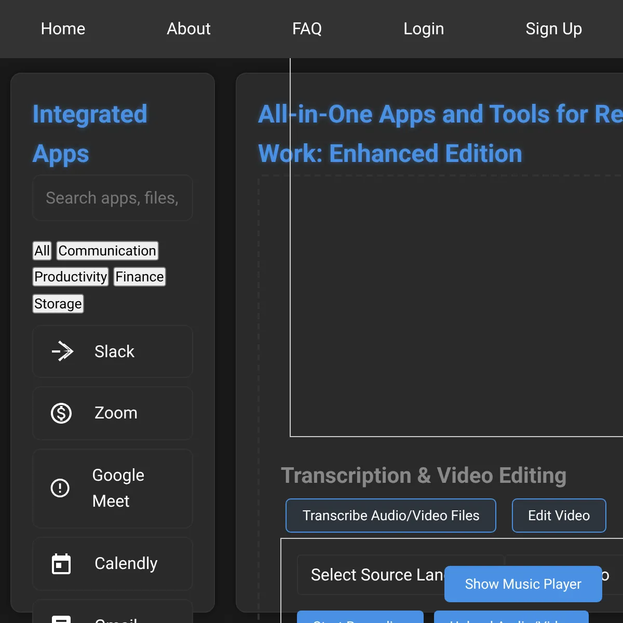Open the Select Source Language dropdown
Viewport: 623px width, 623px height.
click(401, 575)
